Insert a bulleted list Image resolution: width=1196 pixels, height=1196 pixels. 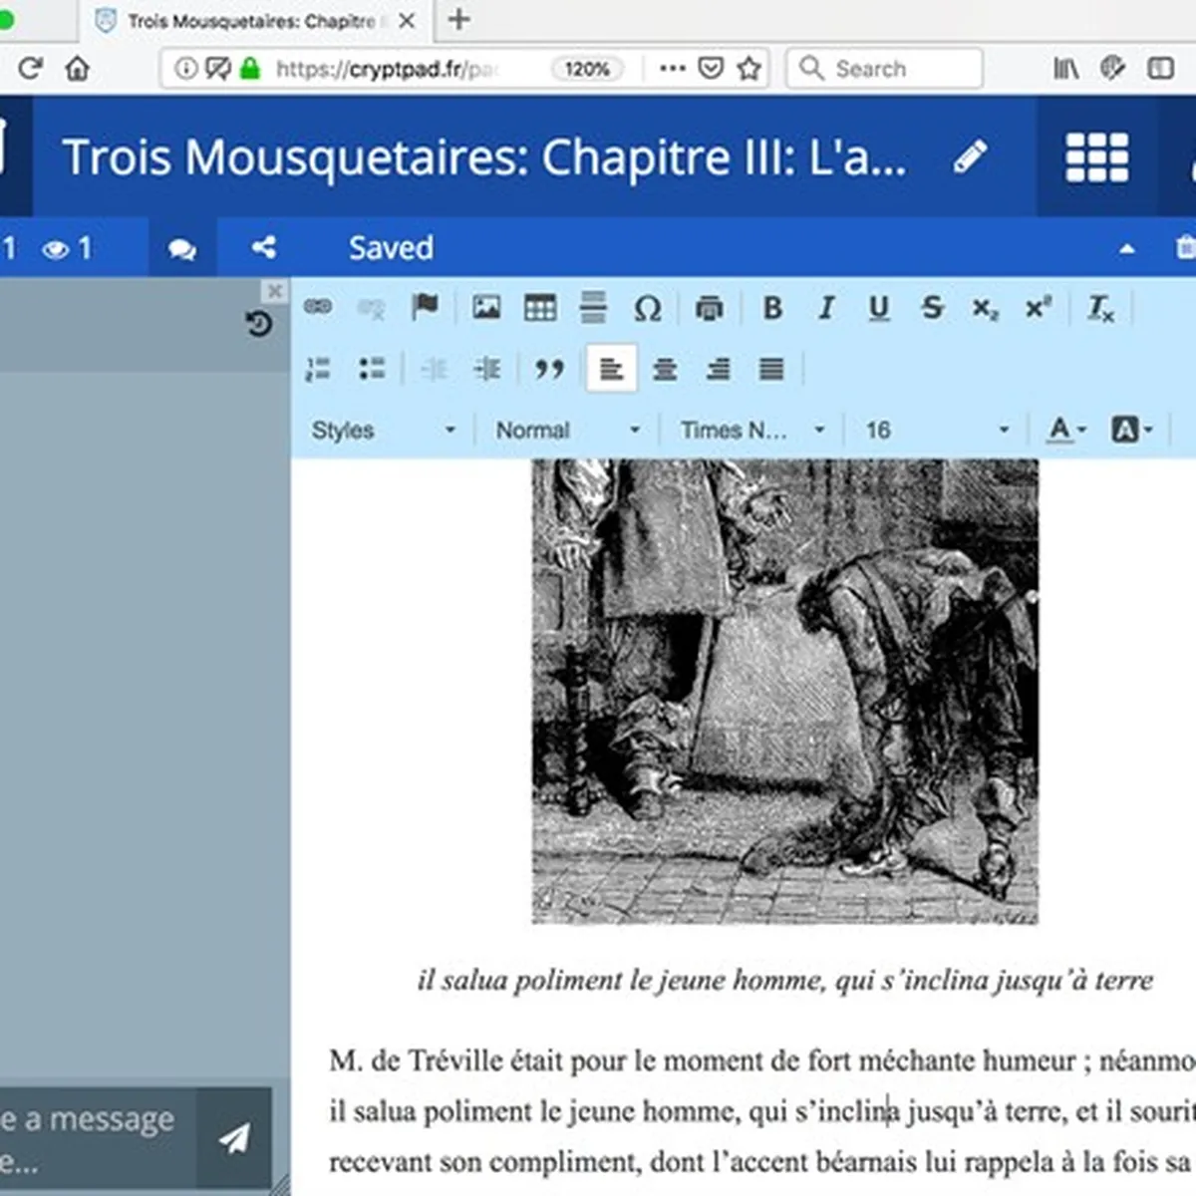(x=372, y=369)
